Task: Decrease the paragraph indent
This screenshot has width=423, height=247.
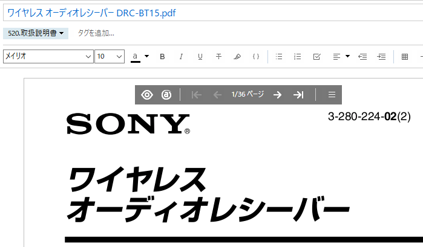Action: click(x=362, y=57)
